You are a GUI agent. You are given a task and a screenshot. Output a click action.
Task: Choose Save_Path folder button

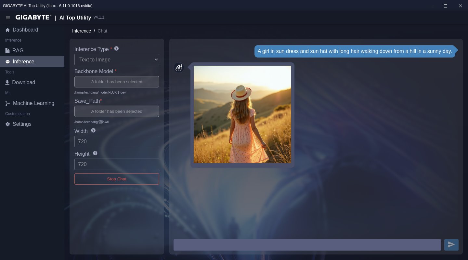[117, 111]
